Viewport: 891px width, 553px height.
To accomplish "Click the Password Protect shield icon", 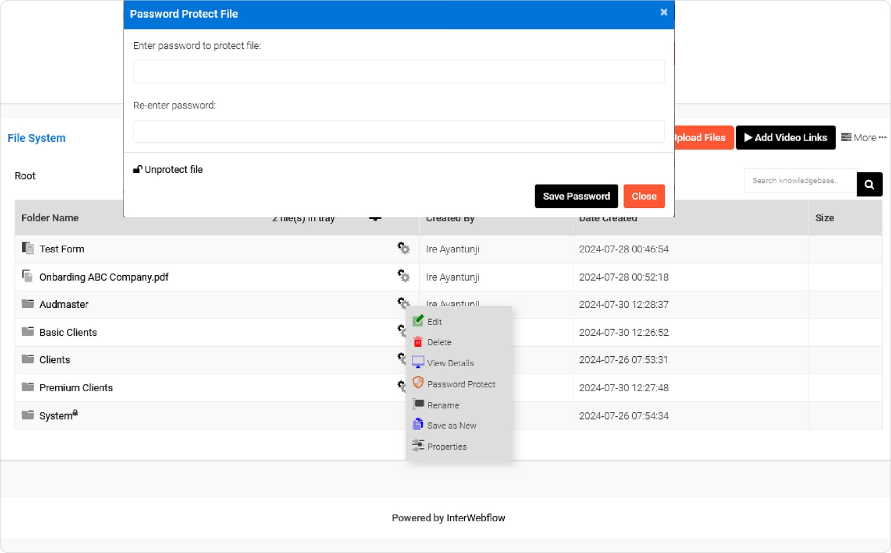I will click(x=418, y=382).
